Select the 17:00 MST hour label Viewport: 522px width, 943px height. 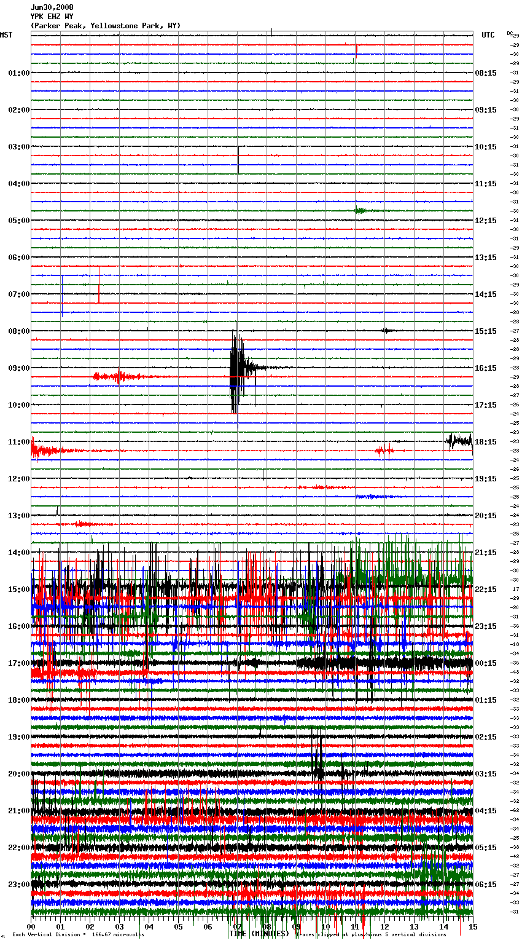tap(19, 663)
